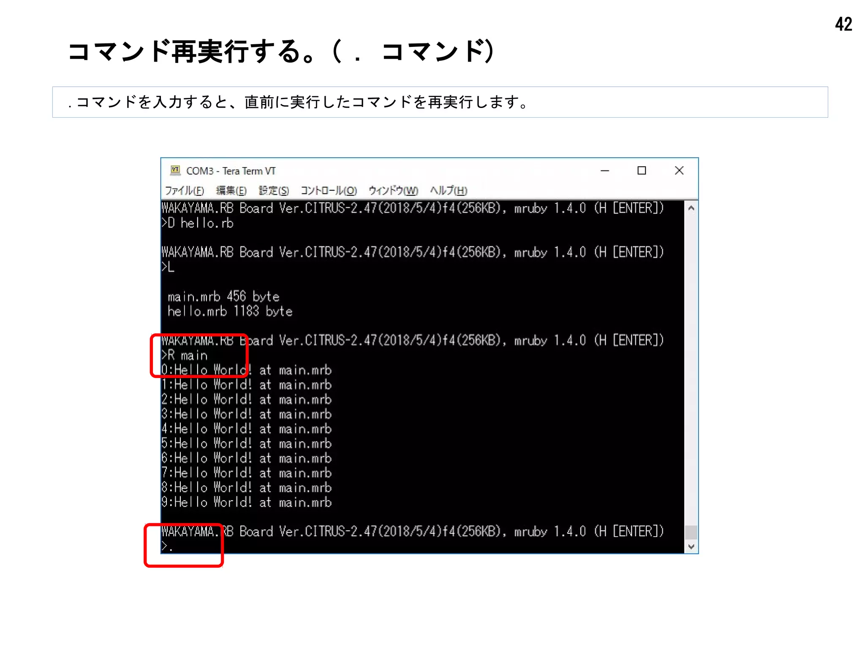Click the '5:Hello World! at main.mrb' line
Image resolution: width=865 pixels, height=648 pixels.
point(247,443)
